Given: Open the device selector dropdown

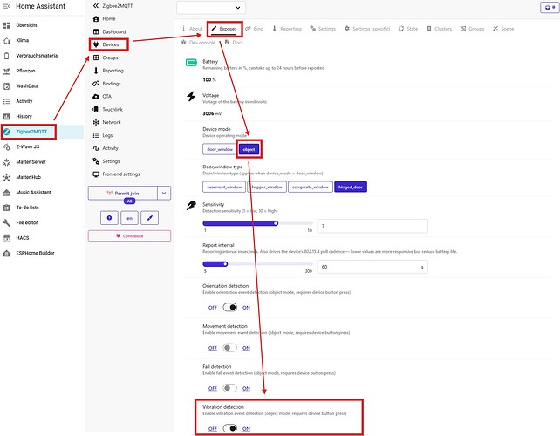Looking at the screenshot, I should (x=211, y=8).
